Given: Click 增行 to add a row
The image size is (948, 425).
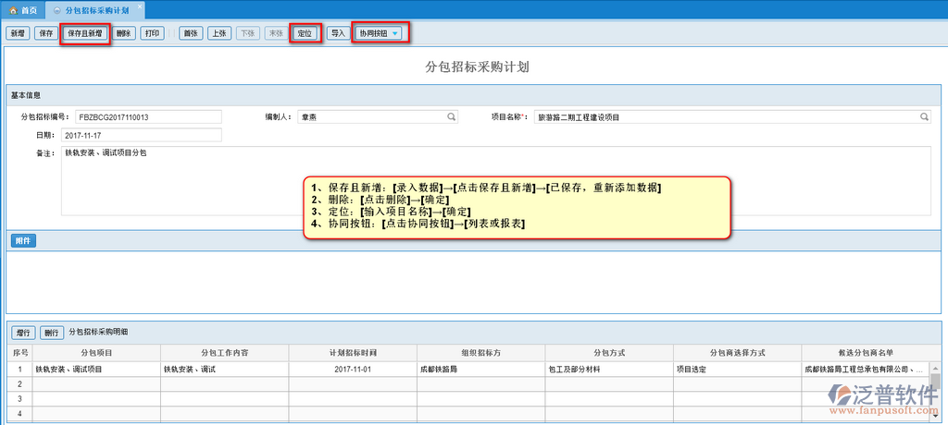Looking at the screenshot, I should tap(23, 333).
